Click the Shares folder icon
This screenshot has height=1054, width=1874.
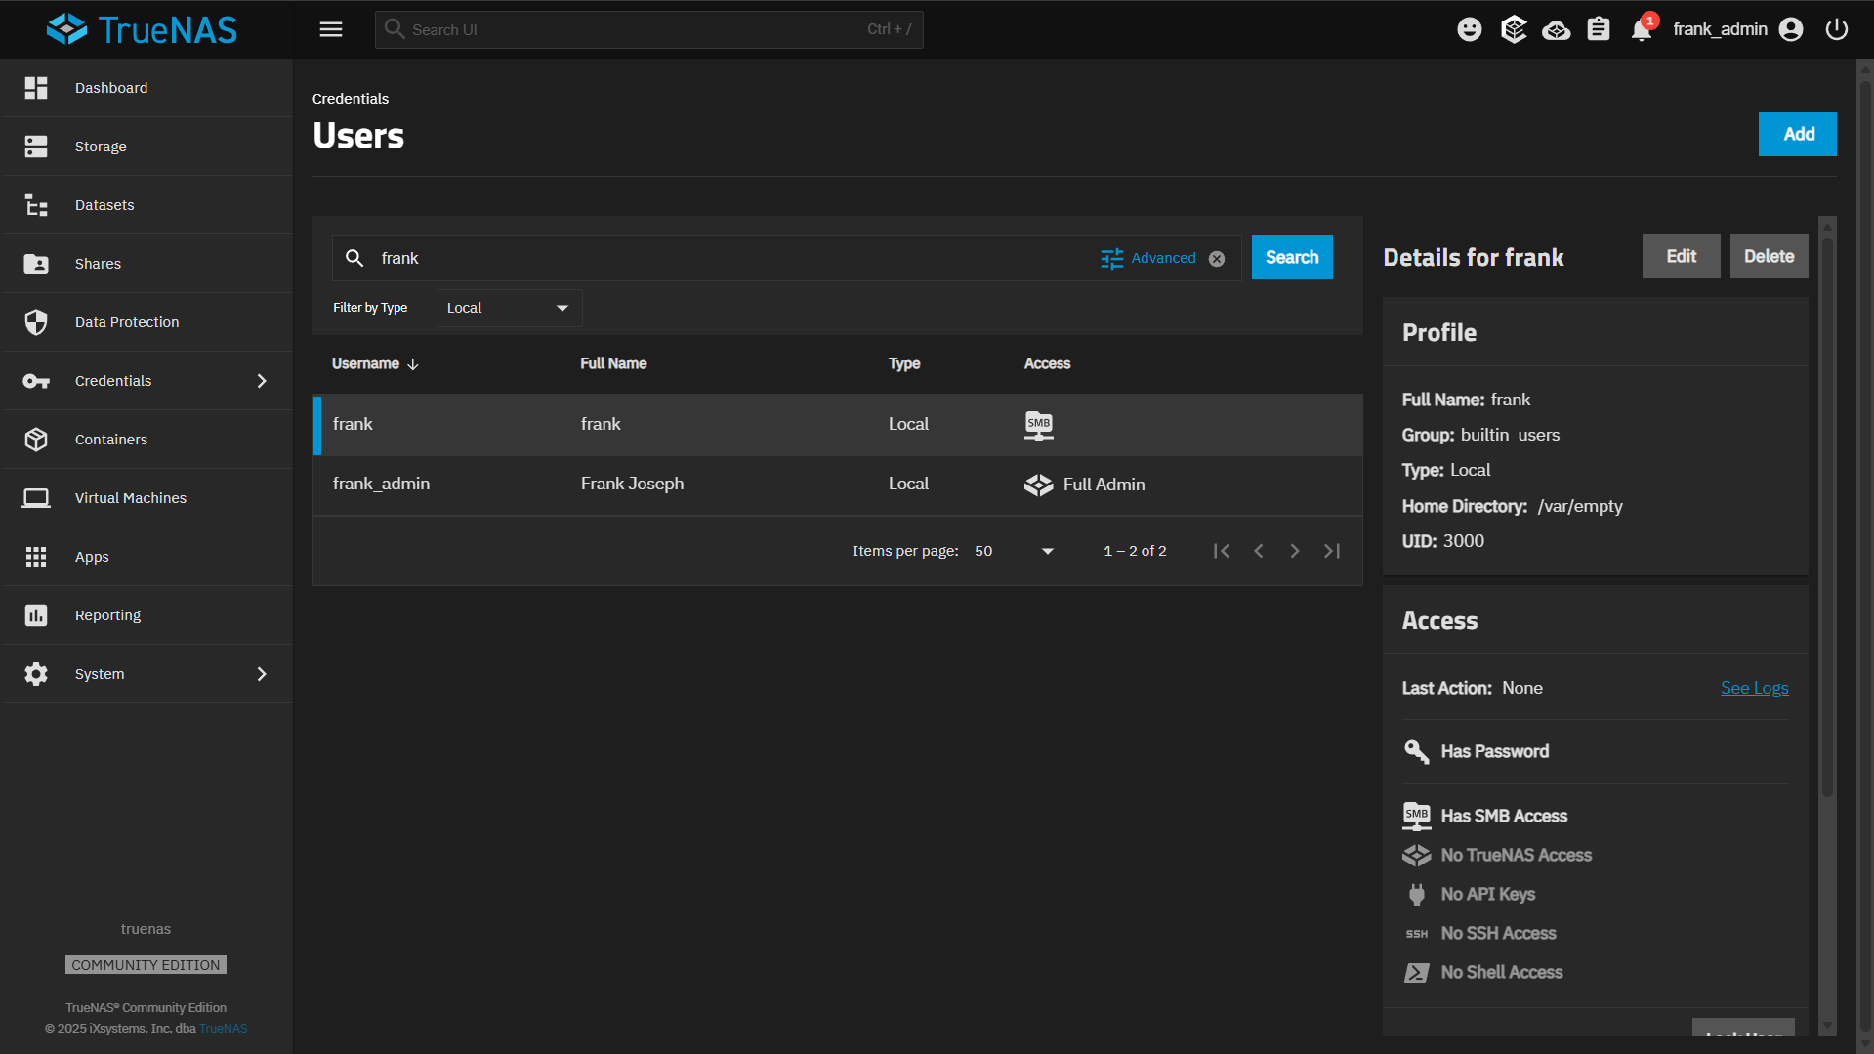[x=36, y=264]
